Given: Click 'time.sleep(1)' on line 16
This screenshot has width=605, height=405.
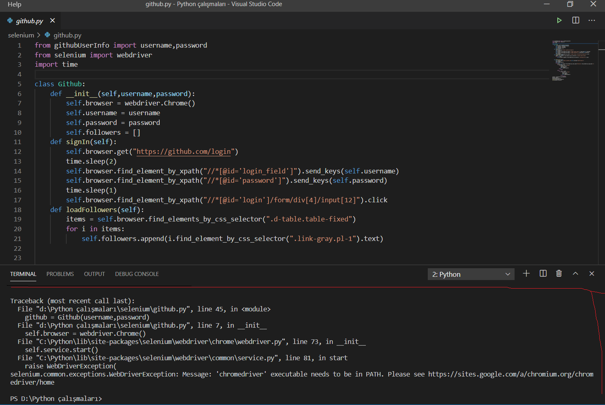Looking at the screenshot, I should tap(91, 190).
